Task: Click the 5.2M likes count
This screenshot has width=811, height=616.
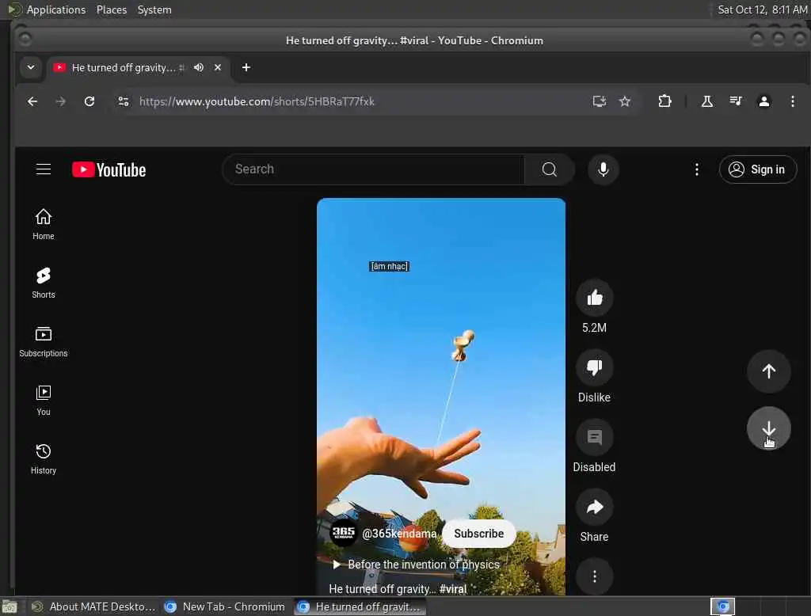Action: 594,327
